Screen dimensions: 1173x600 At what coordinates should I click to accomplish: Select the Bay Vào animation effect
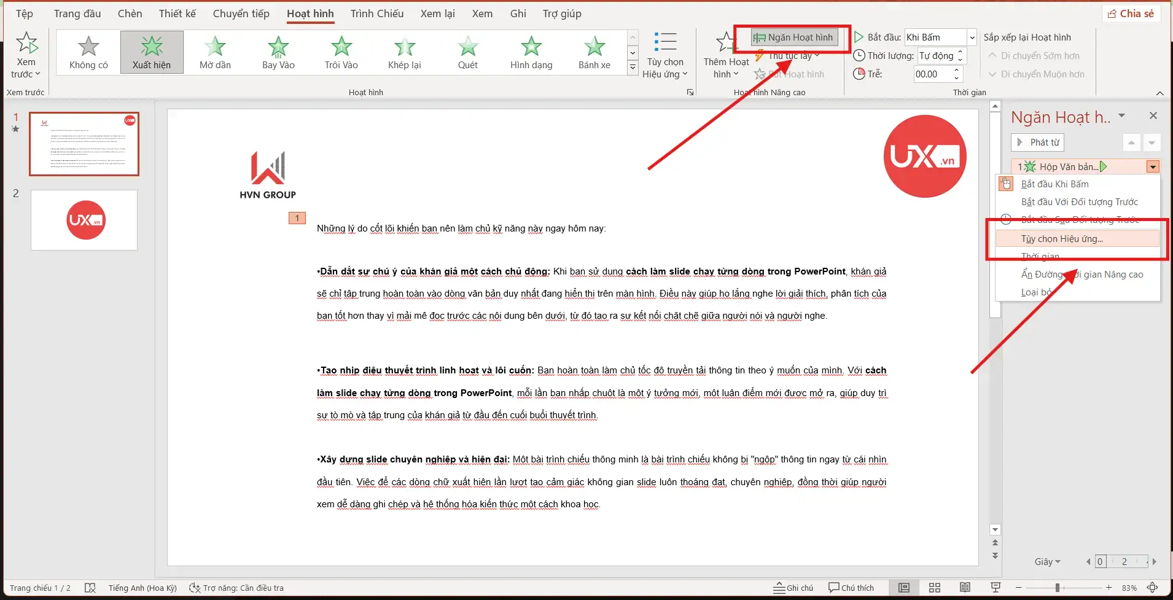point(278,52)
